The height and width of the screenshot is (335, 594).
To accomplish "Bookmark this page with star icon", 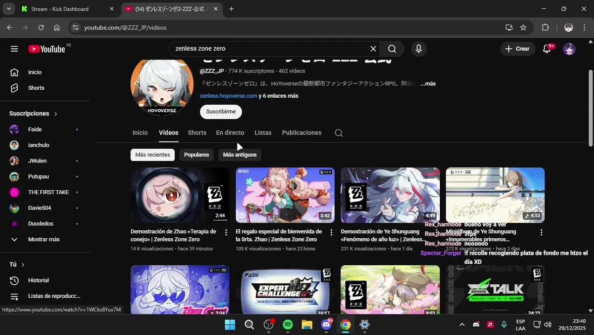I will [x=523, y=27].
